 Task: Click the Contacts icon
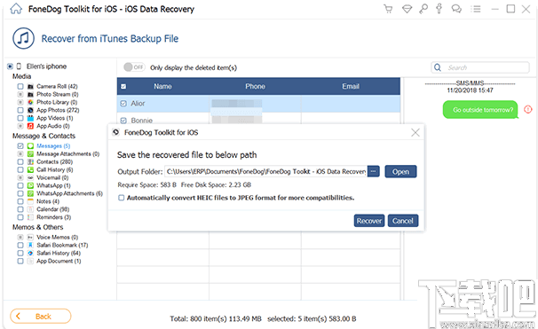30,161
